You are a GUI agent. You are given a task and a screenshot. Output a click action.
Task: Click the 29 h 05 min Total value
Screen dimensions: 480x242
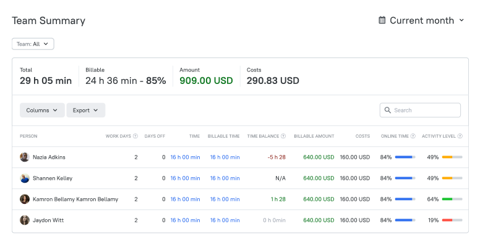(x=46, y=81)
